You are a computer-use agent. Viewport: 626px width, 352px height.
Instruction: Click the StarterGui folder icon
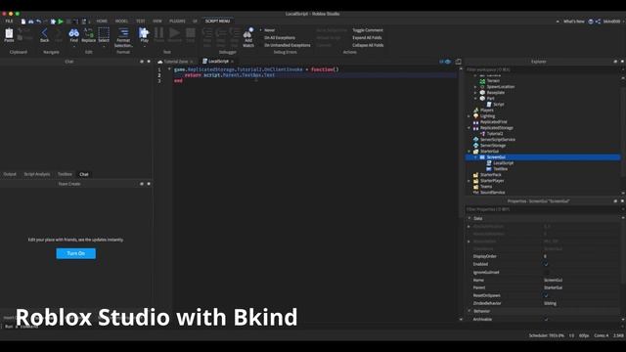tap(476, 152)
